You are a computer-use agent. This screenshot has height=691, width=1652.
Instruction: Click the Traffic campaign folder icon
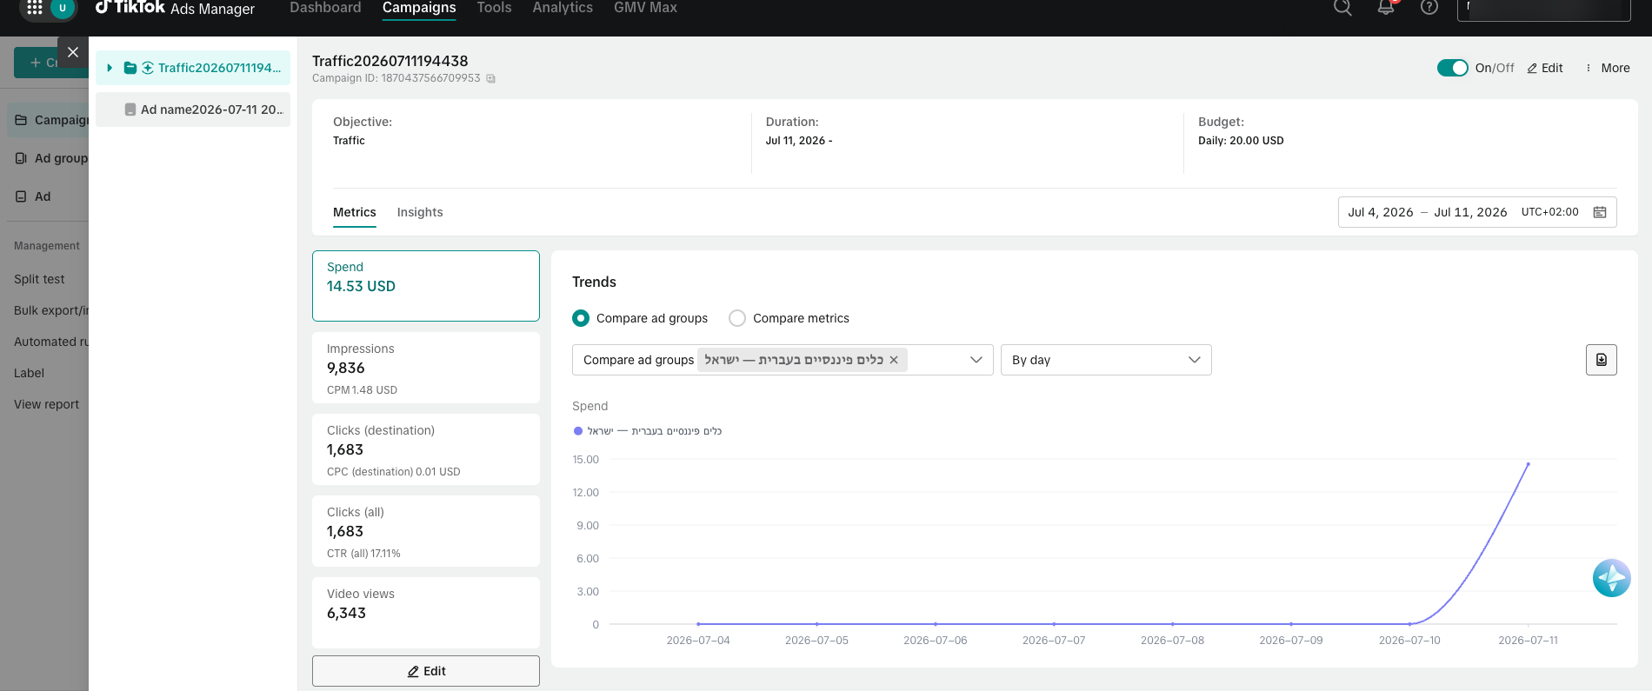click(130, 68)
